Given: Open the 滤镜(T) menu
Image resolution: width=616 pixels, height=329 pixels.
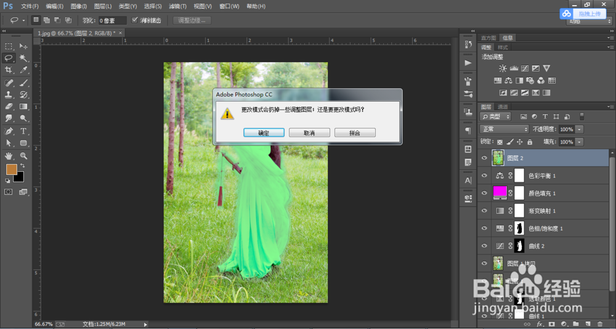Looking at the screenshot, I should pos(177,6).
